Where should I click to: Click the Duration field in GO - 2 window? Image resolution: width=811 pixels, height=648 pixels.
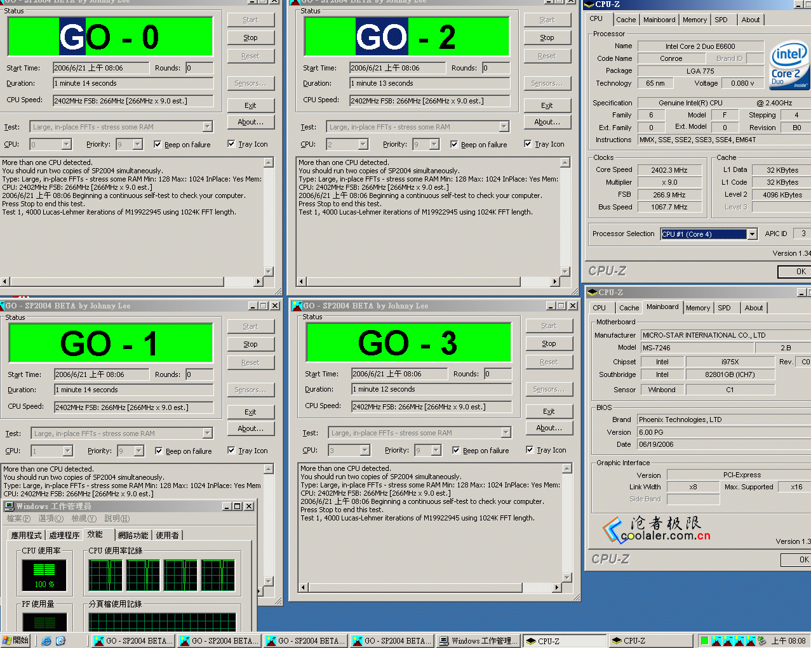(x=430, y=83)
